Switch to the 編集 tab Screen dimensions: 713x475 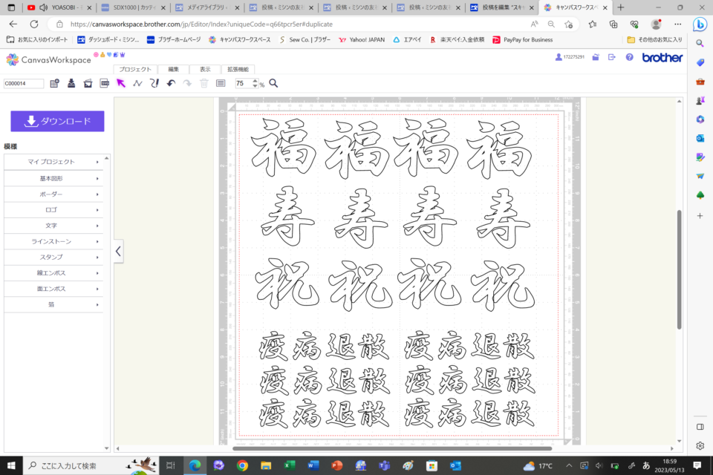point(173,69)
